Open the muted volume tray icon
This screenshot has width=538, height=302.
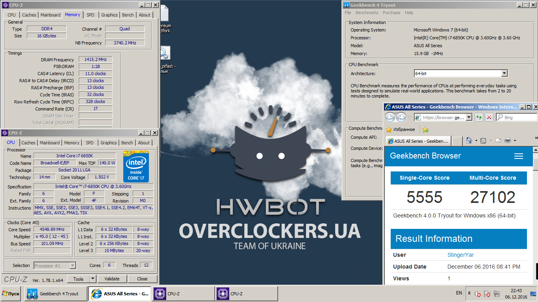click(477, 294)
